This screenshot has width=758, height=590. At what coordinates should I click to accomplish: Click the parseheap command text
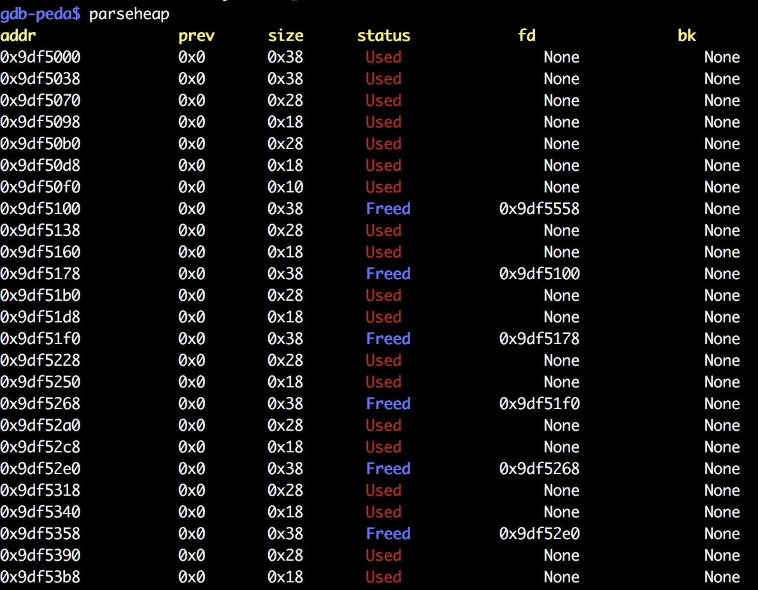tap(129, 15)
